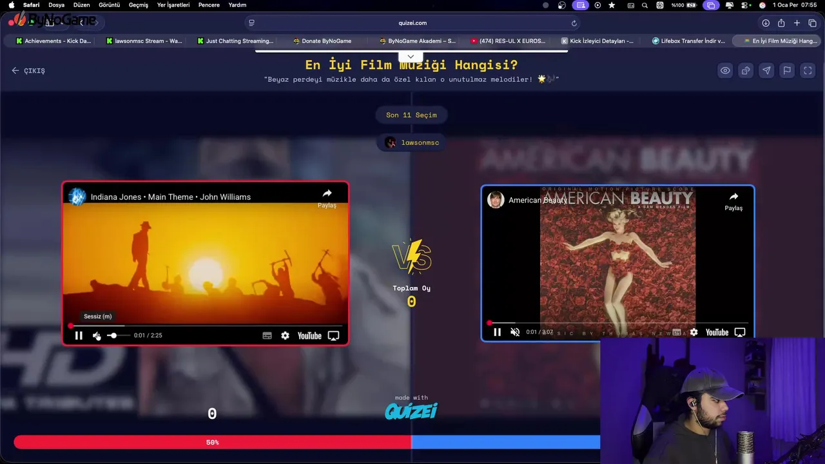This screenshot has width=825, height=464.
Task: Collapse the header with the chevron
Action: [x=411, y=57]
